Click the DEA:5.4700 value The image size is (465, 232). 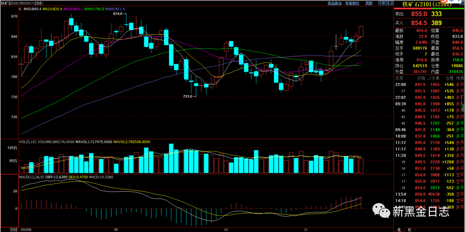click(79, 177)
